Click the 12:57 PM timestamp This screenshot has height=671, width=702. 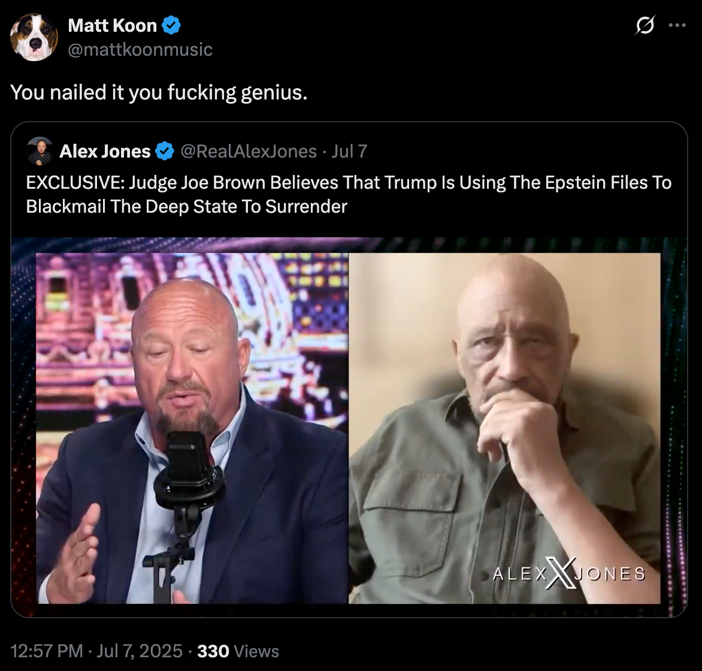point(47,651)
